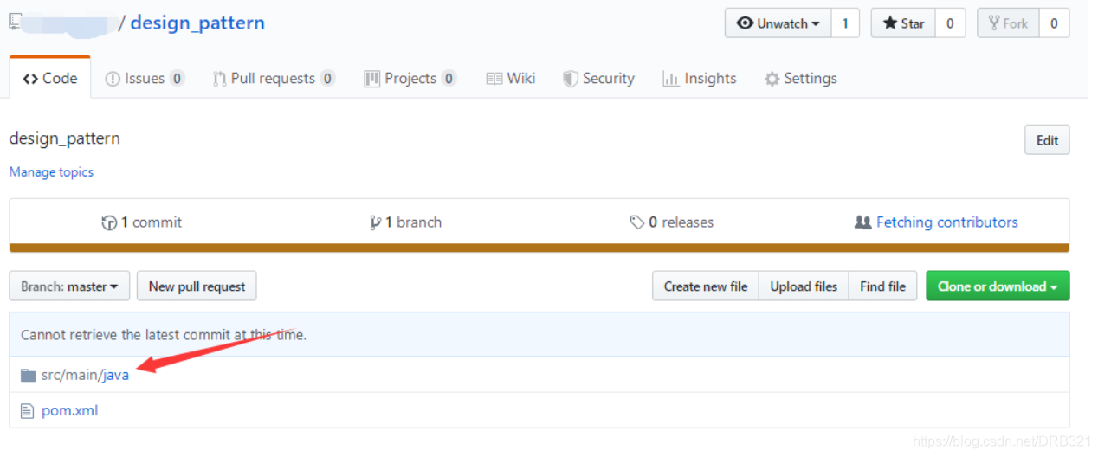The image size is (1098, 457).
Task: Open the Wiki tab
Action: (x=511, y=79)
